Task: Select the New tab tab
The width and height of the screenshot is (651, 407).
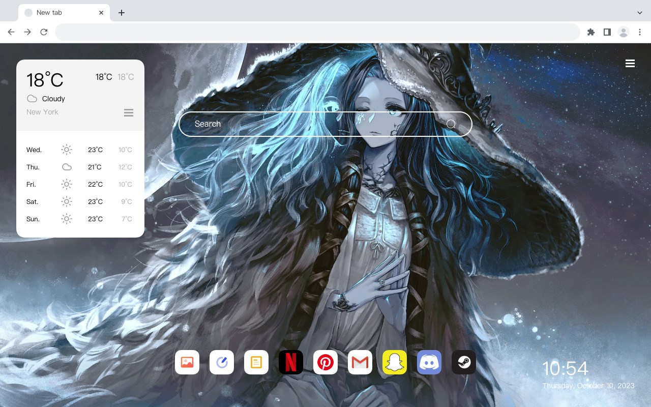Action: click(64, 13)
